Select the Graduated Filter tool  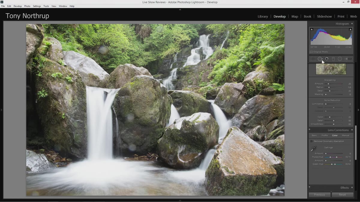pos(333,59)
